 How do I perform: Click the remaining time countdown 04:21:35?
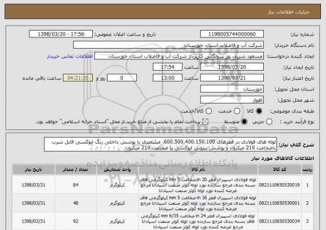click(78, 78)
